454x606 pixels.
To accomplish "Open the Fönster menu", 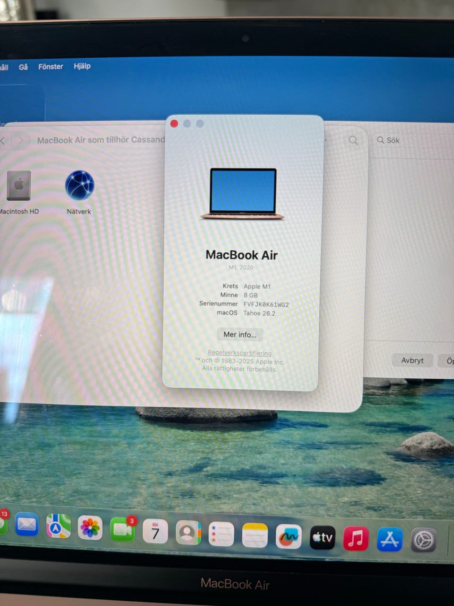I will [51, 67].
